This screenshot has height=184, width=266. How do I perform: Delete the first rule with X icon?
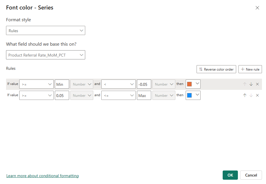(x=257, y=84)
